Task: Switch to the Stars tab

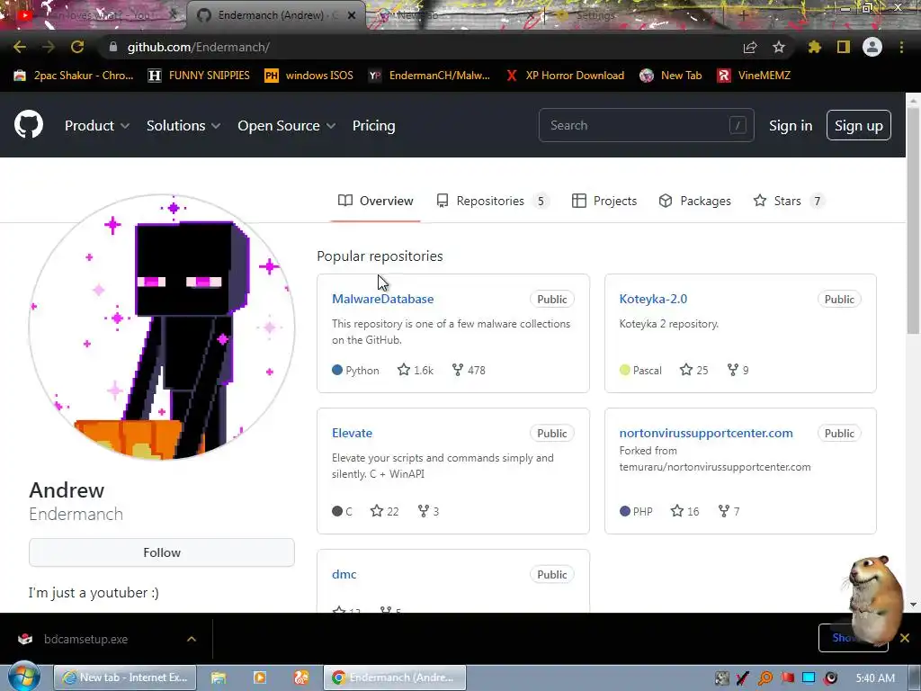Action: coord(788,201)
